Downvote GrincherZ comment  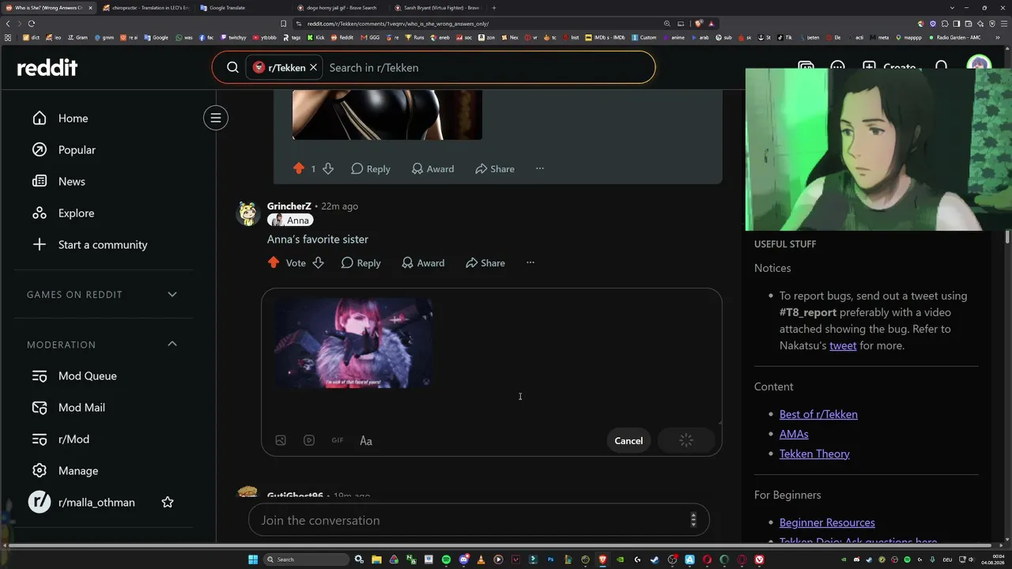tap(318, 263)
